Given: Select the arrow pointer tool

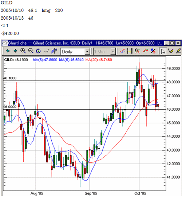Looking at the screenshot, I should tap(163, 51).
